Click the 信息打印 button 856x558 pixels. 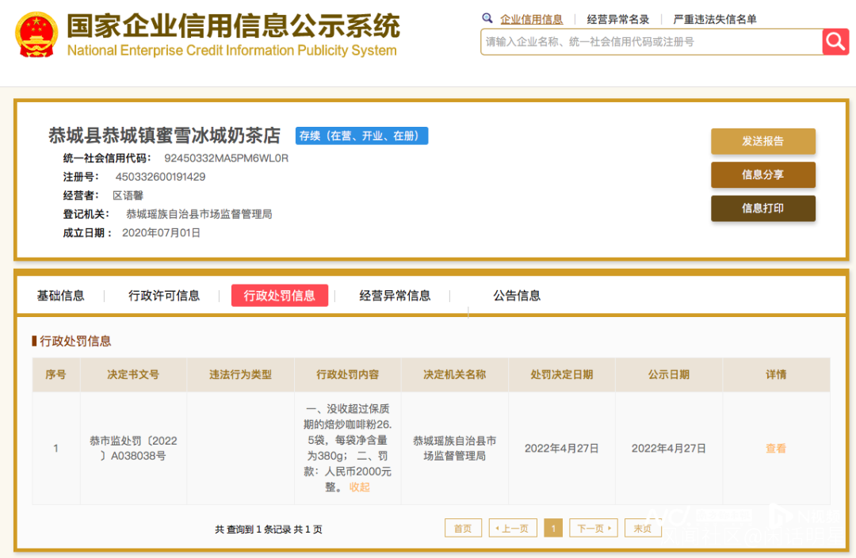coord(762,208)
